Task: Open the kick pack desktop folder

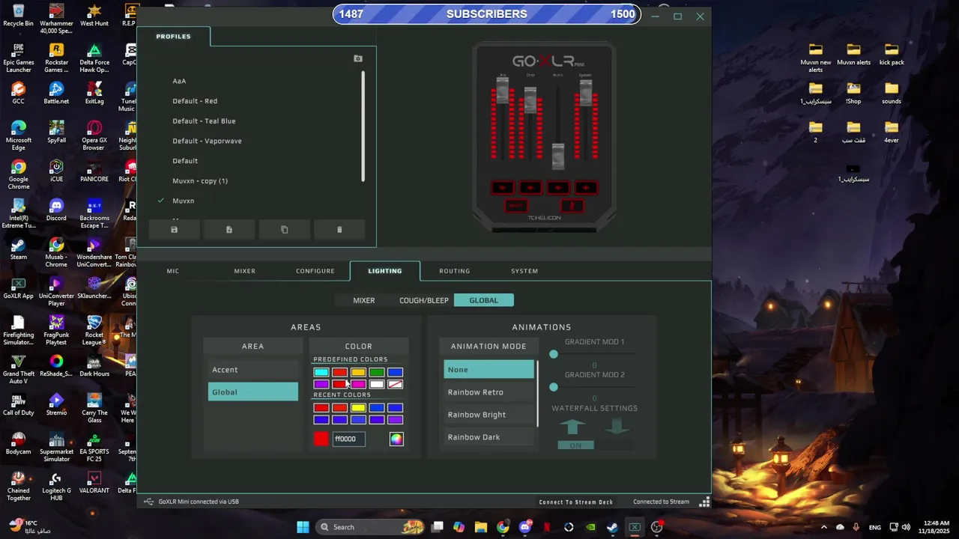Action: click(x=892, y=54)
